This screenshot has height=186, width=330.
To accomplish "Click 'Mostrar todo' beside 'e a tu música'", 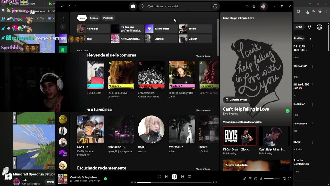I will (203, 110).
